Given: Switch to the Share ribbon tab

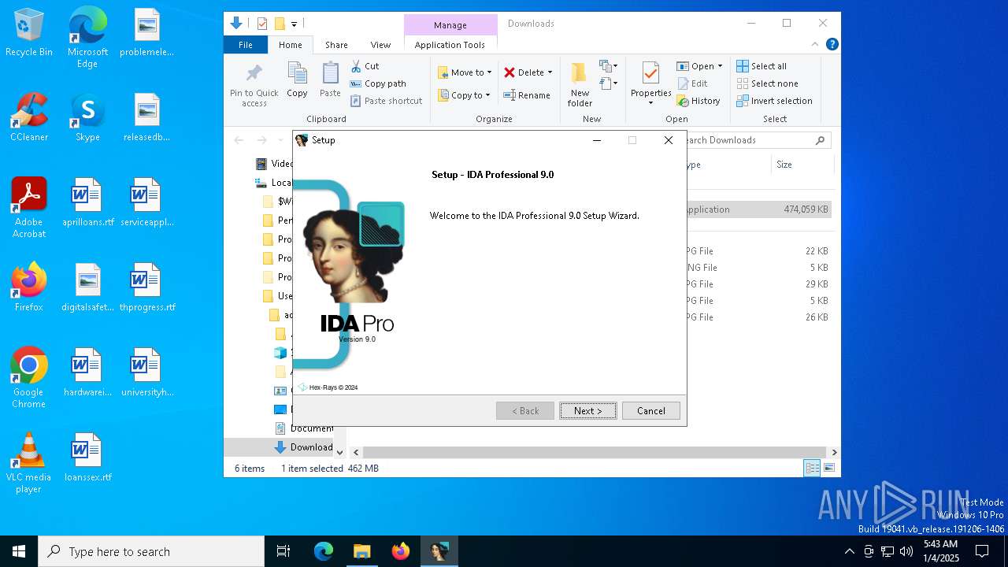Looking at the screenshot, I should (336, 45).
